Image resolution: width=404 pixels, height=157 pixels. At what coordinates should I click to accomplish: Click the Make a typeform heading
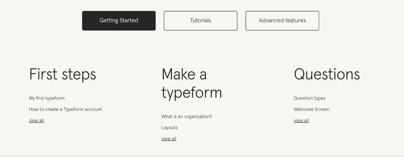point(192,83)
